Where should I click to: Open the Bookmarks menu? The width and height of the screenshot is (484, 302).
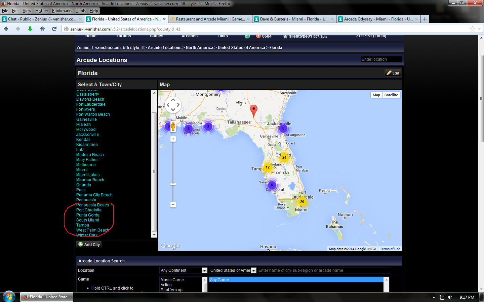click(62, 11)
